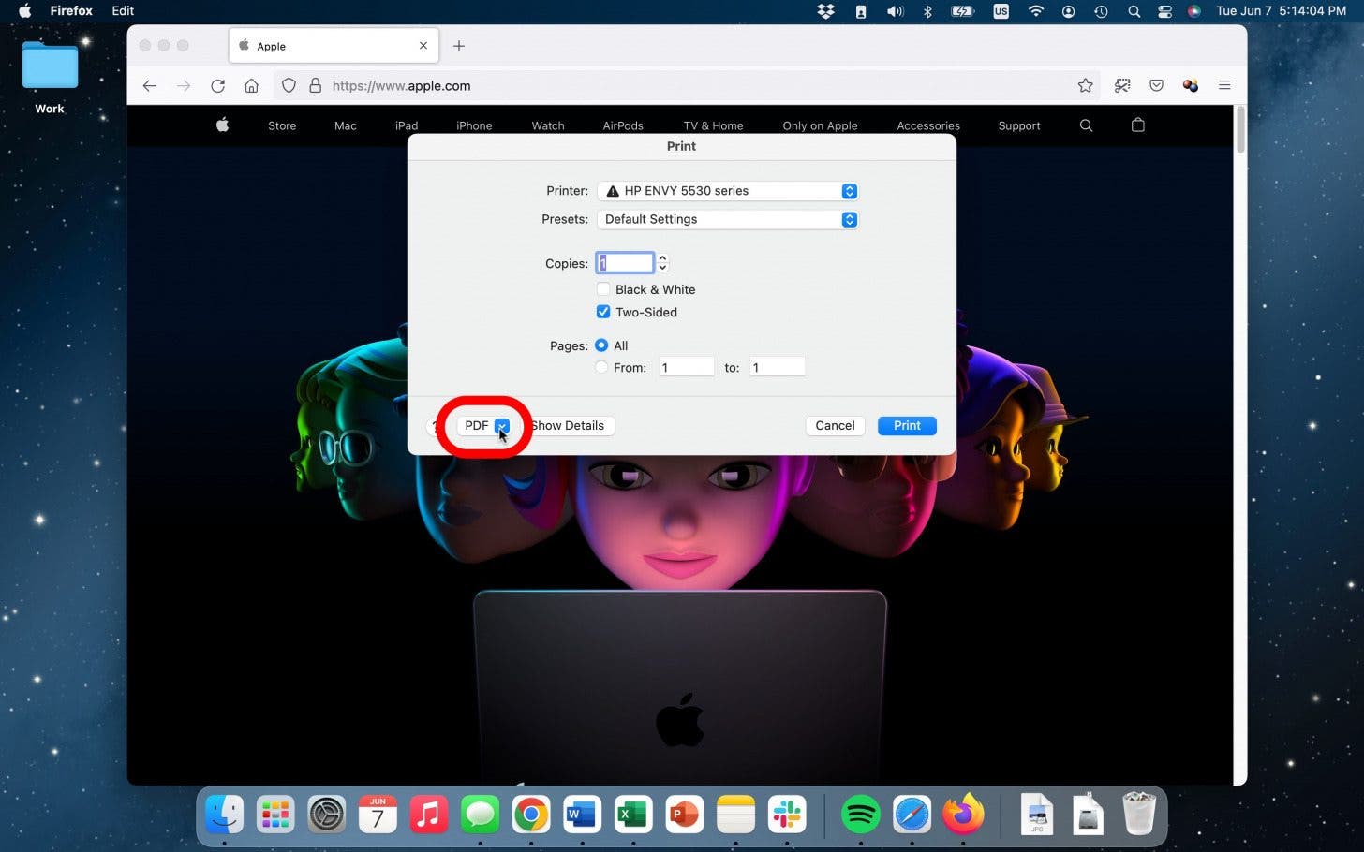Screen dimensions: 1364x852
Task: Click the Apple site shopping bag icon
Action: (x=1138, y=125)
